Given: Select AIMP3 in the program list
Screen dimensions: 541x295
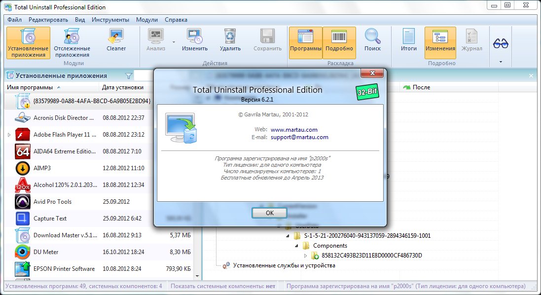Looking at the screenshot, I should coord(42,168).
